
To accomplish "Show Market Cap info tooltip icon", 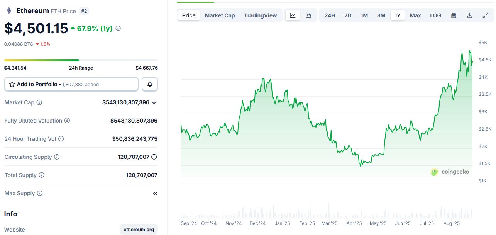I will (x=39, y=102).
